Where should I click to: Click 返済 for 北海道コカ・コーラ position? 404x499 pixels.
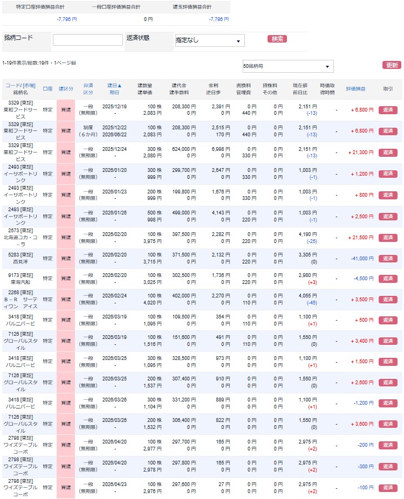(387, 238)
